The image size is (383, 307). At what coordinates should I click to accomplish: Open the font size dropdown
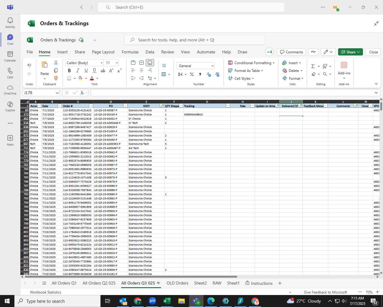click(x=117, y=63)
